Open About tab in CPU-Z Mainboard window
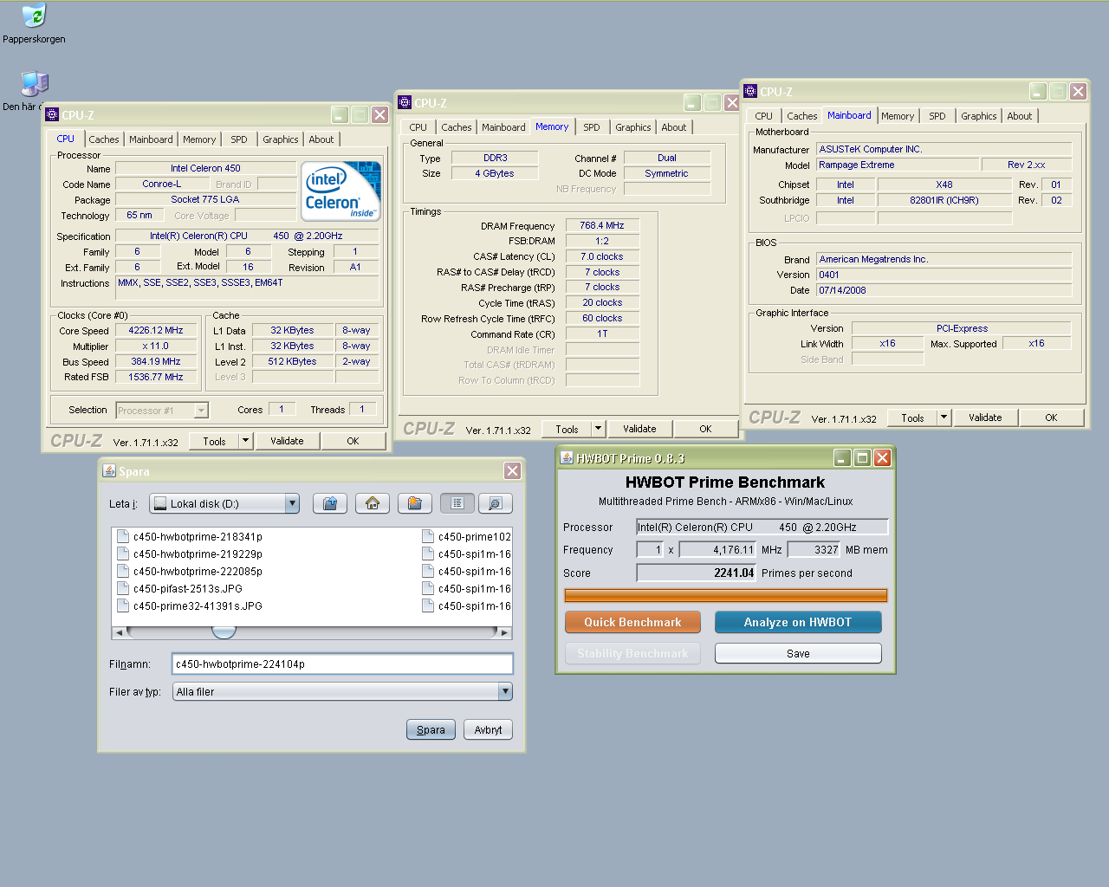 [1020, 116]
